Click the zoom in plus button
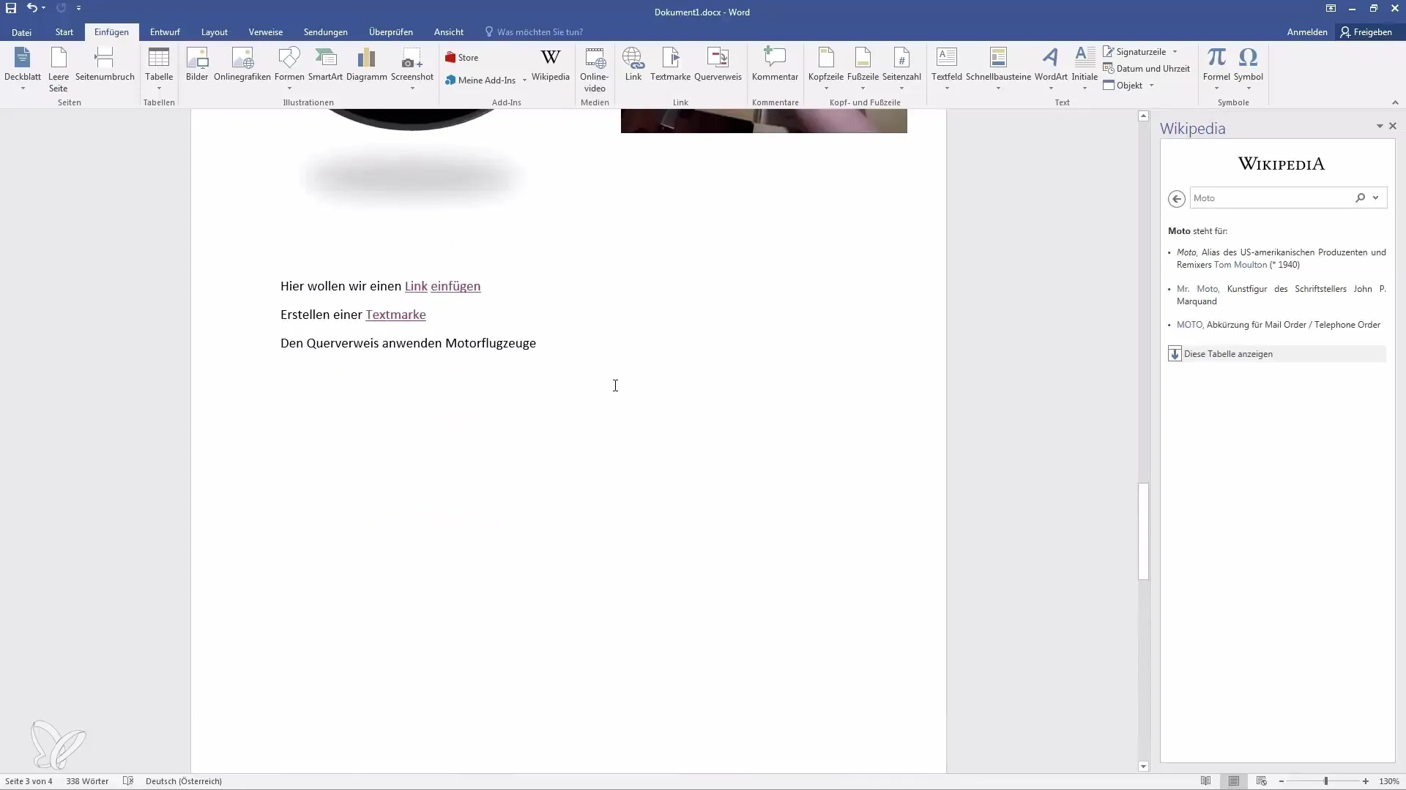Viewport: 1406px width, 790px height. tap(1366, 781)
